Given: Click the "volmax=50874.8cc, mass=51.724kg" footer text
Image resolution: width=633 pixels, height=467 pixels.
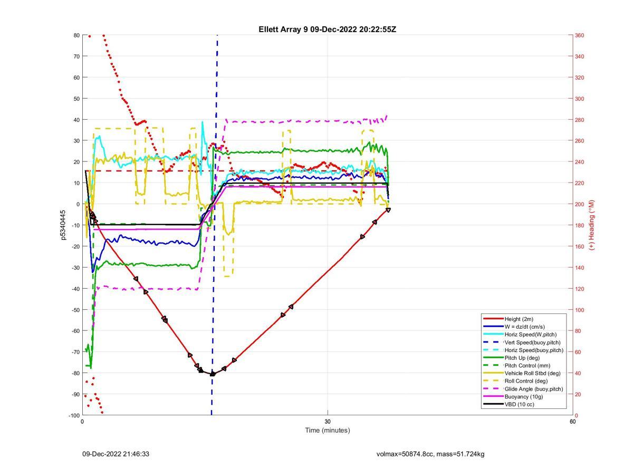Looking at the screenshot, I should pos(430,454).
